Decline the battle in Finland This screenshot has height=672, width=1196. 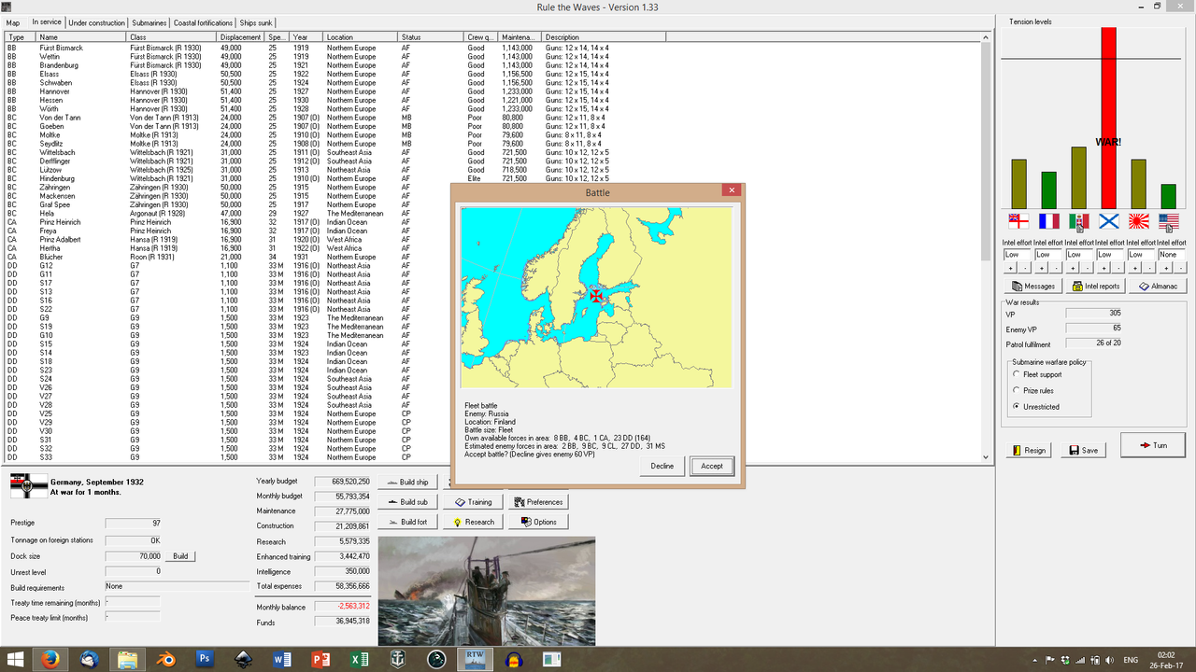662,466
